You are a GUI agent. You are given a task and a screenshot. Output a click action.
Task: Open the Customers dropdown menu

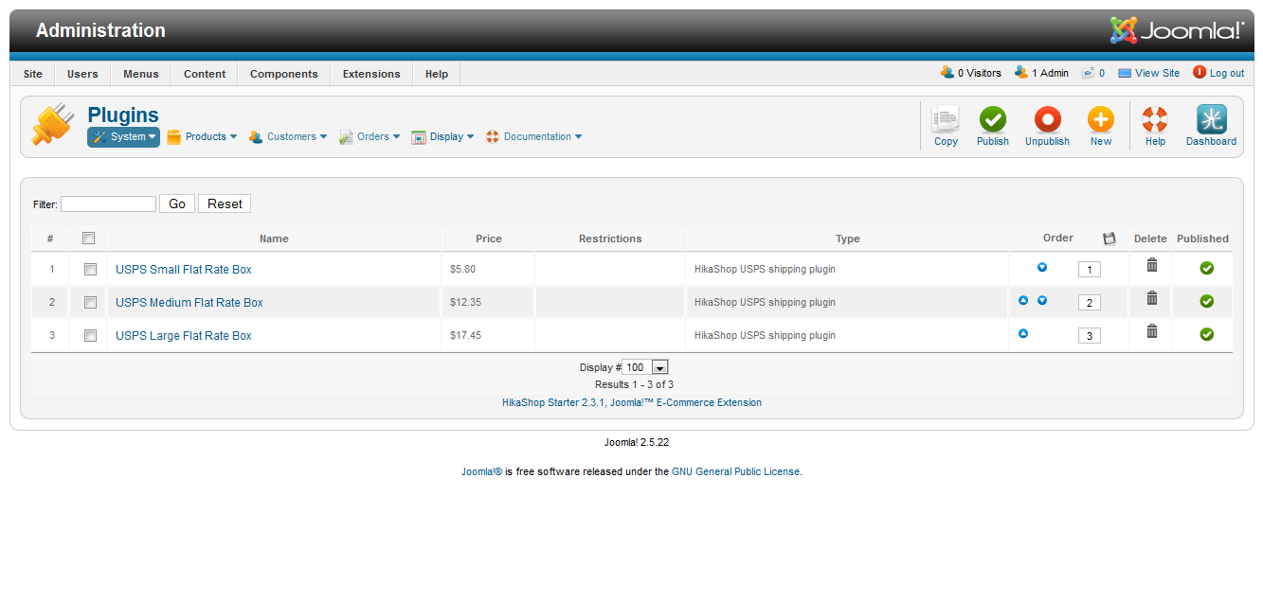[x=288, y=137]
